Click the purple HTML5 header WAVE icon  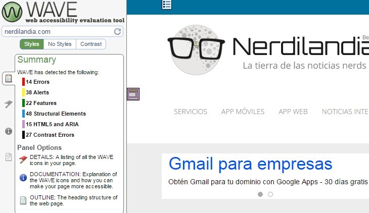(133, 94)
